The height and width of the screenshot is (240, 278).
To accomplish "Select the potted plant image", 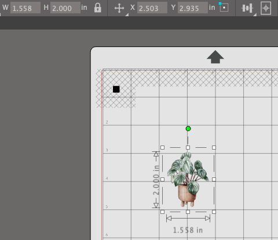I will [x=188, y=180].
